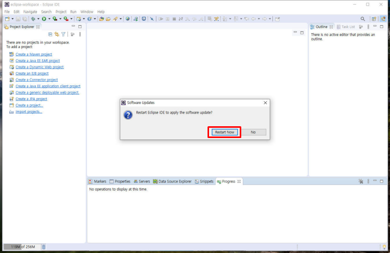This screenshot has width=390, height=253.
Task: Open the Edit menu
Action: tap(16, 12)
